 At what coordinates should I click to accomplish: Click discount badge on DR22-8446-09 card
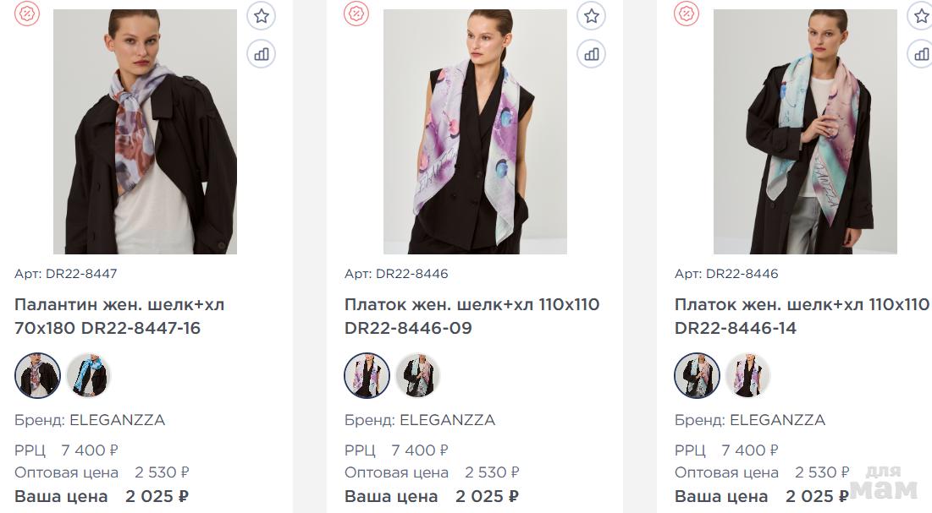[x=356, y=14]
